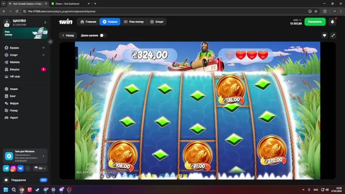Show hidden system tray icons
345x194 pixels.
(303, 190)
